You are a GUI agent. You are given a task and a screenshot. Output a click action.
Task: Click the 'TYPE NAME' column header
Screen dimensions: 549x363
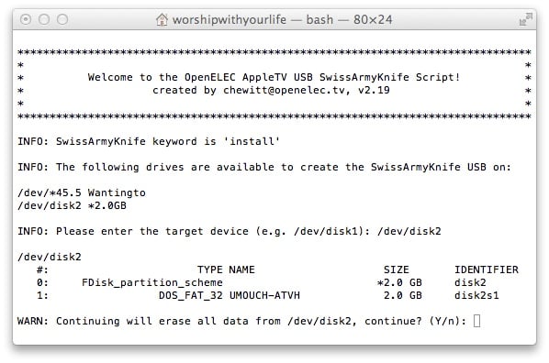[x=226, y=269]
